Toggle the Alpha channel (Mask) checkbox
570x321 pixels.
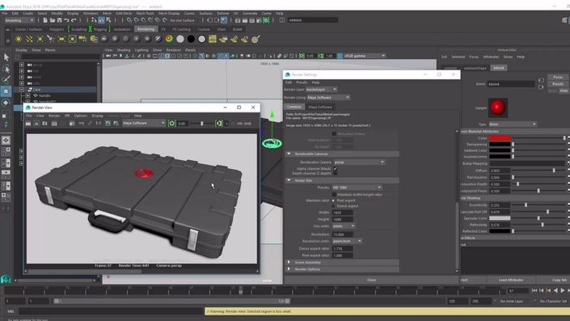[x=336, y=169]
